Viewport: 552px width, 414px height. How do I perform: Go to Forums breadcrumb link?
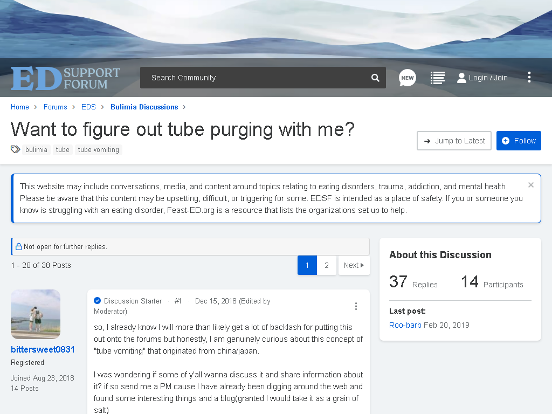56,107
